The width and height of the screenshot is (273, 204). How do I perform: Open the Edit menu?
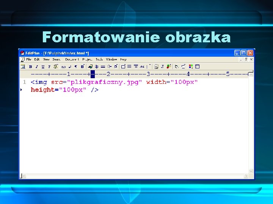click(x=37, y=59)
